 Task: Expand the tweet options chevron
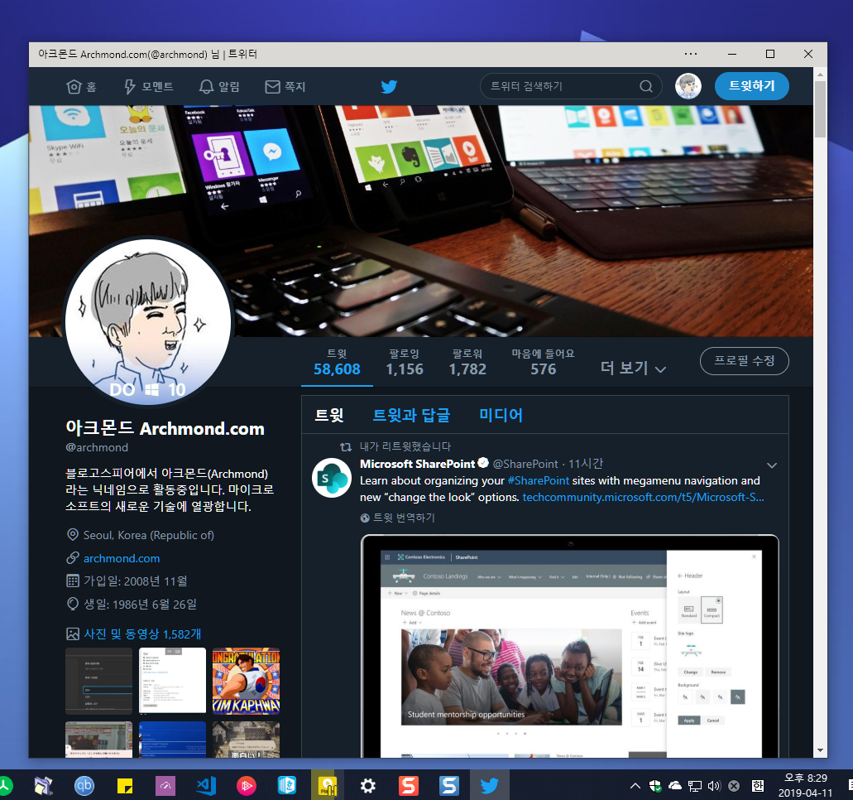[771, 465]
